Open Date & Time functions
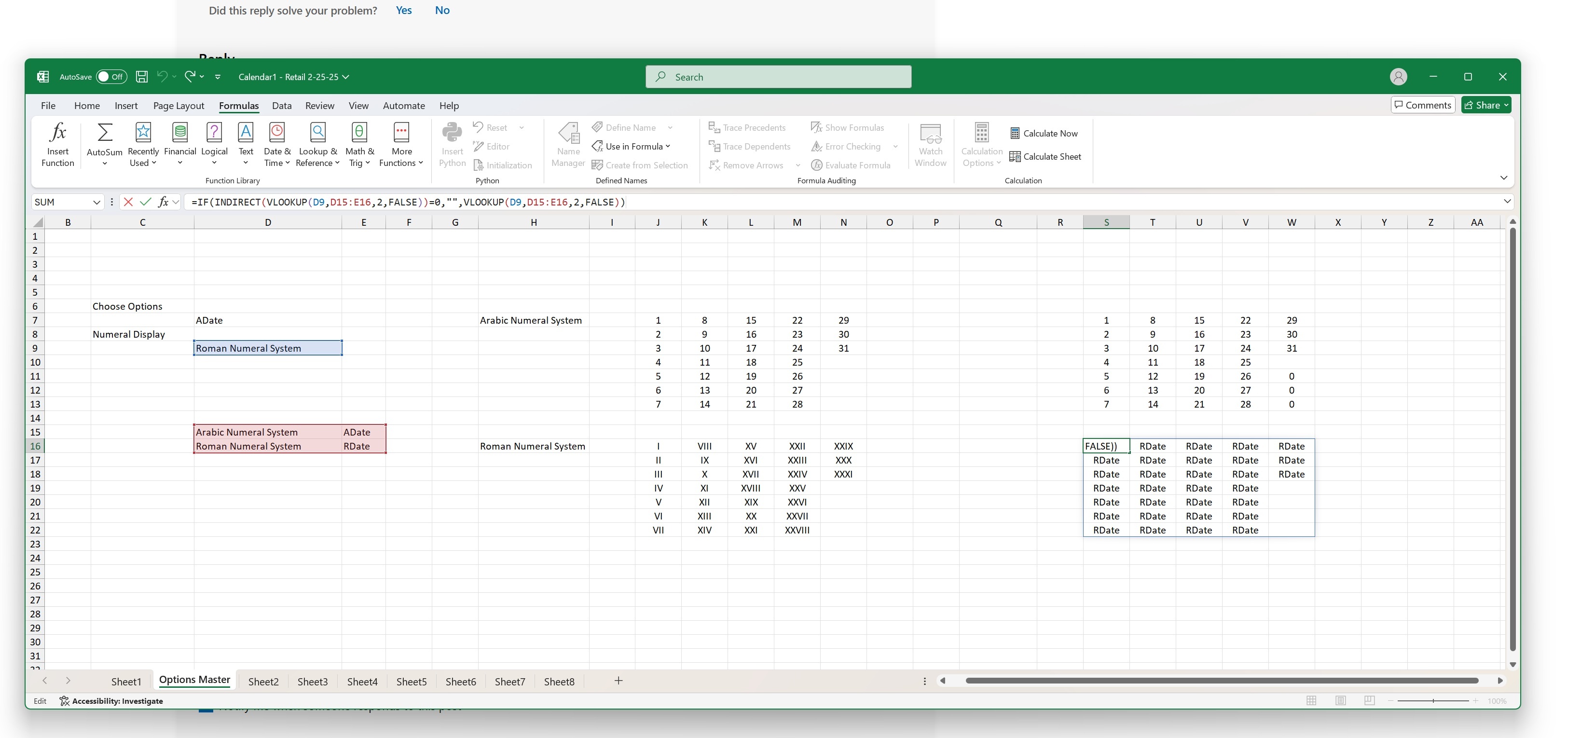 coord(277,144)
